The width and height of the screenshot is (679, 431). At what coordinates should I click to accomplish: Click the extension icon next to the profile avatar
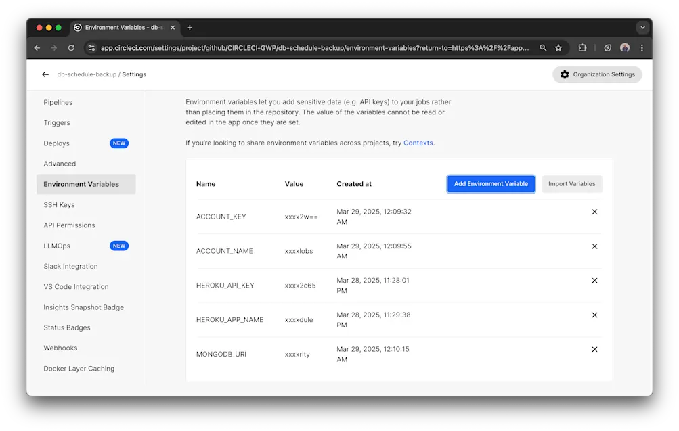(607, 48)
